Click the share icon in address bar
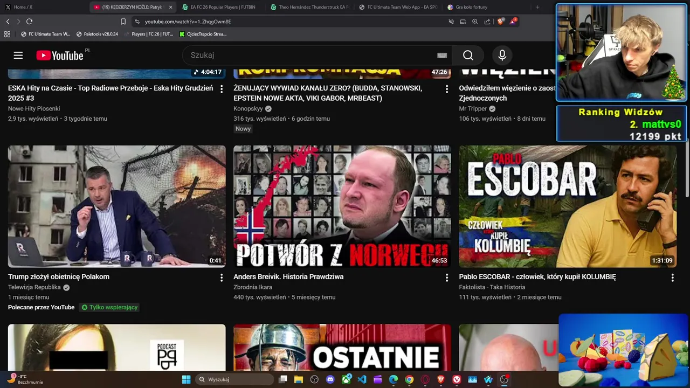 pyautogui.click(x=487, y=22)
